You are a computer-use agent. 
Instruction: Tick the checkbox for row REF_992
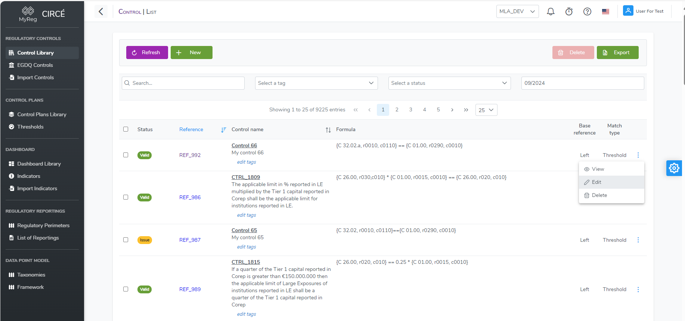pos(126,155)
